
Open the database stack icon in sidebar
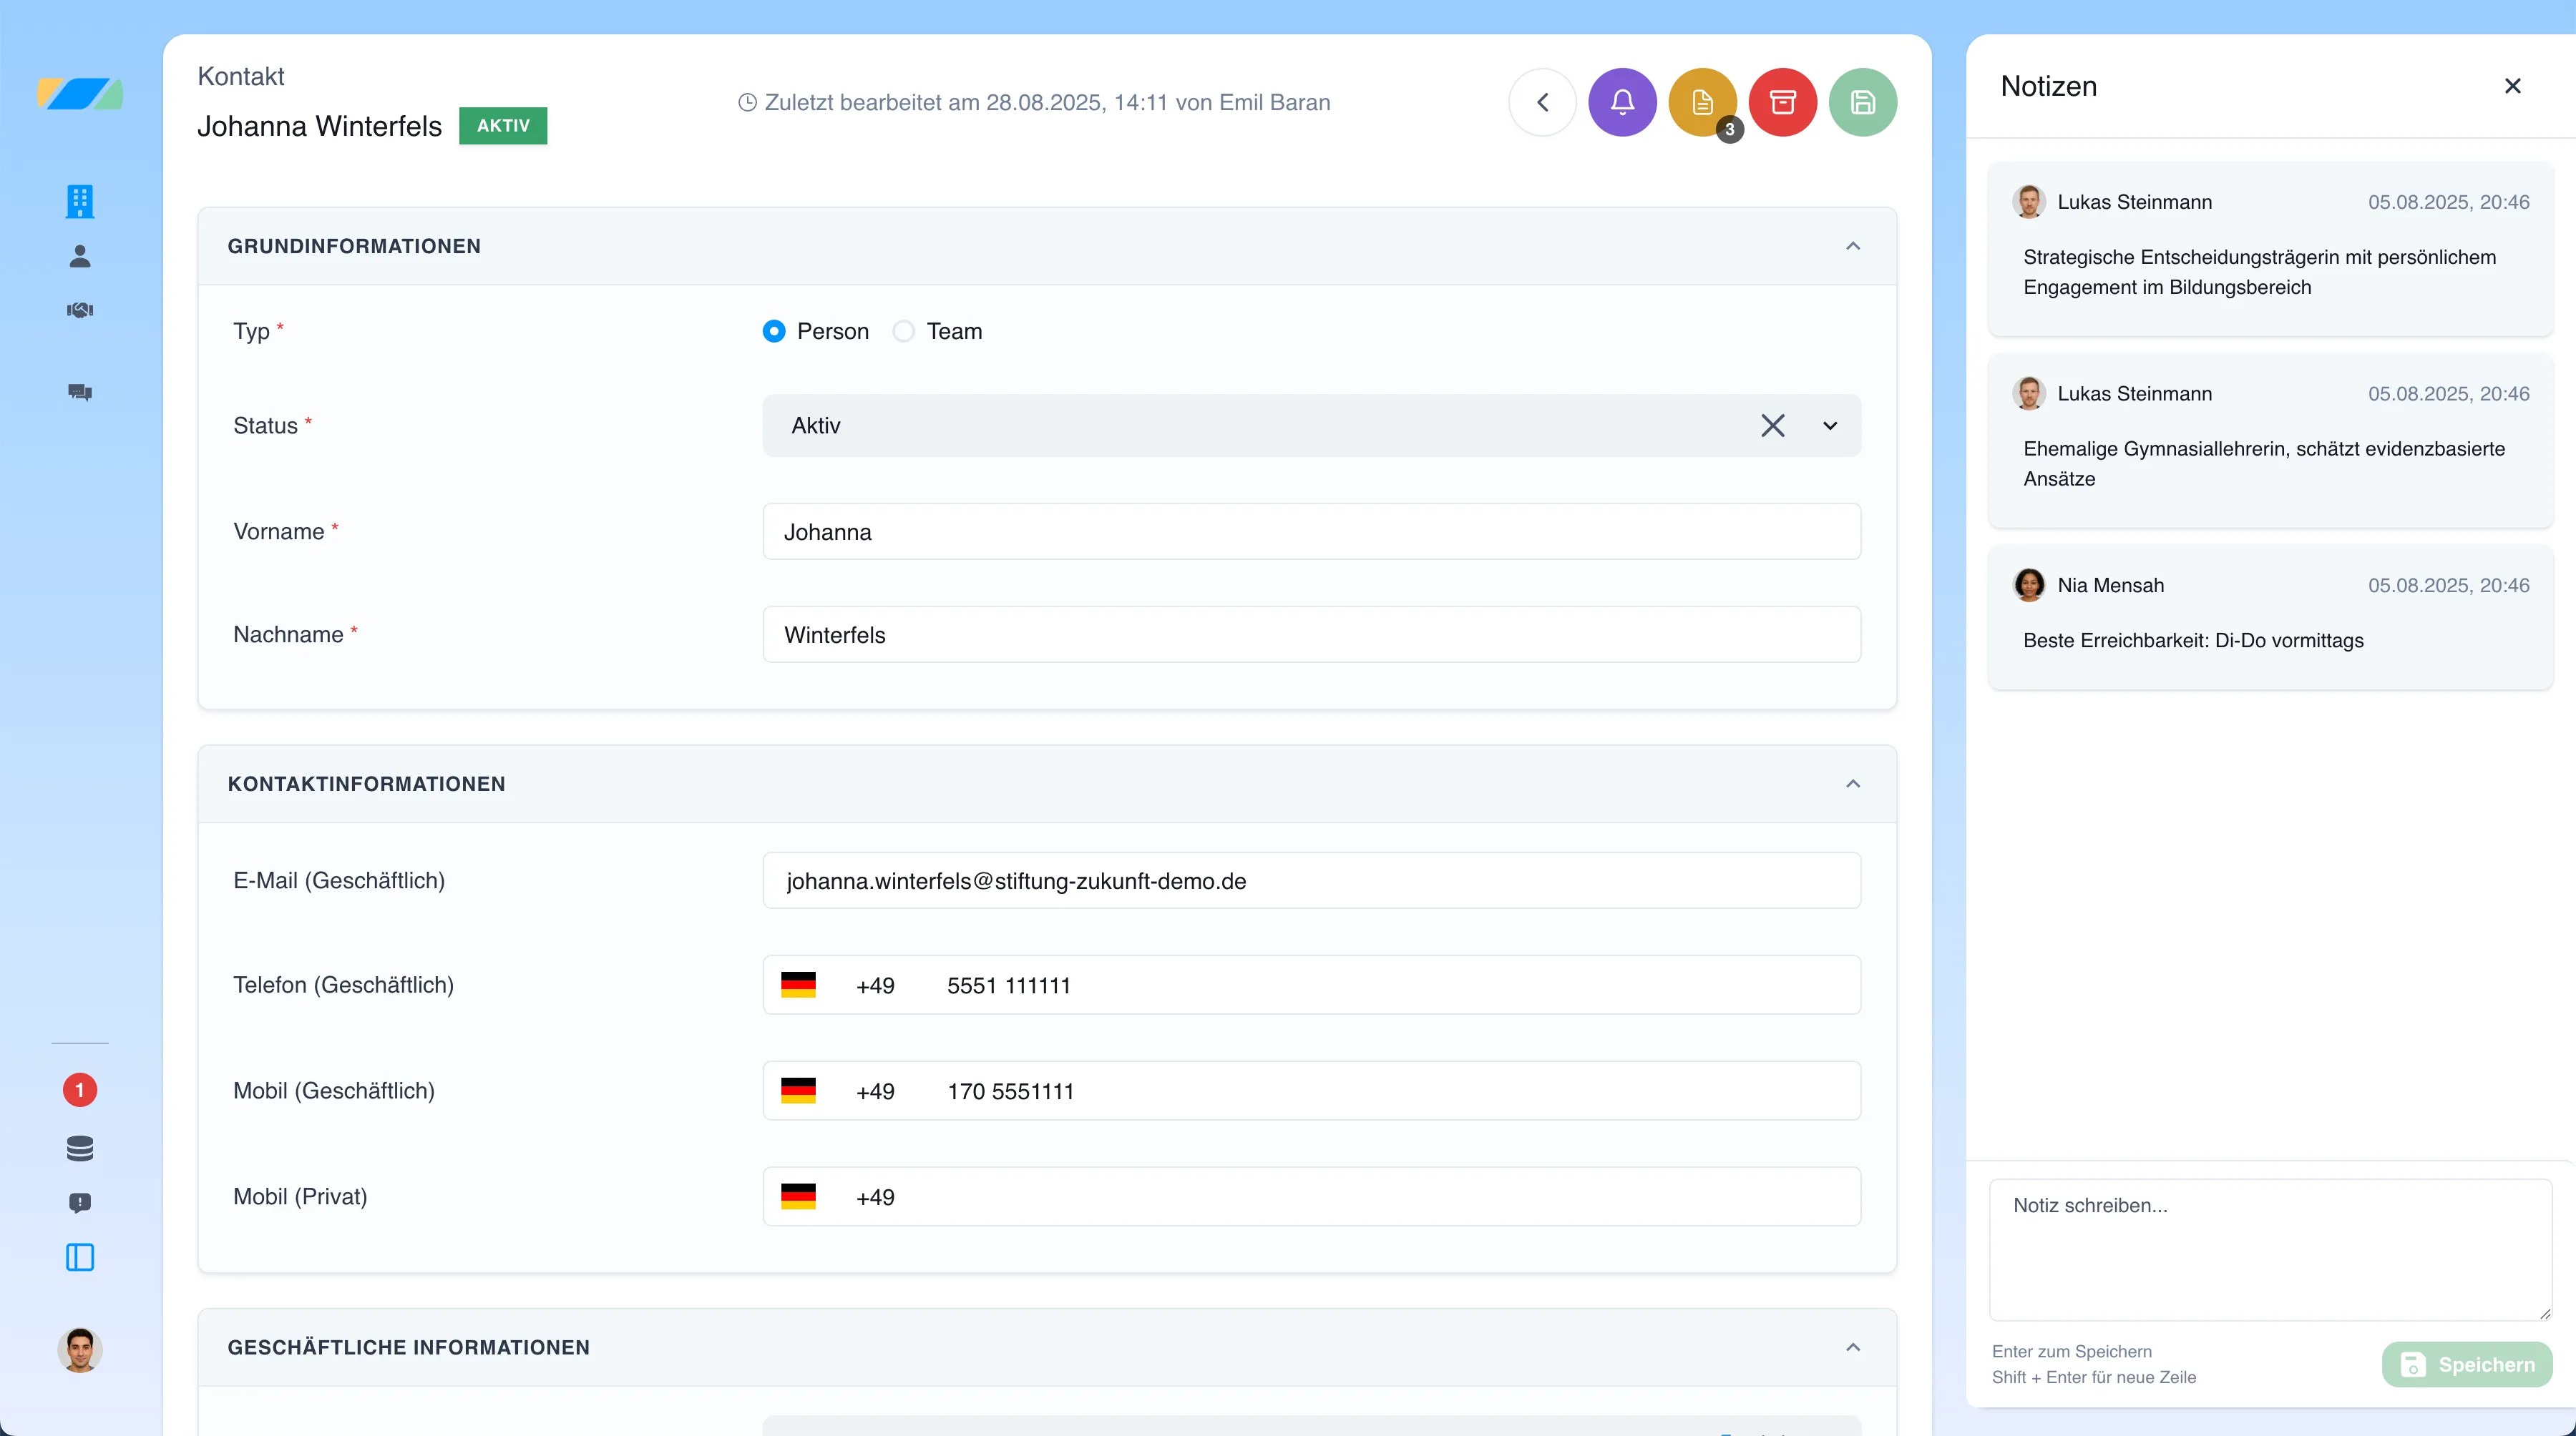tap(80, 1149)
